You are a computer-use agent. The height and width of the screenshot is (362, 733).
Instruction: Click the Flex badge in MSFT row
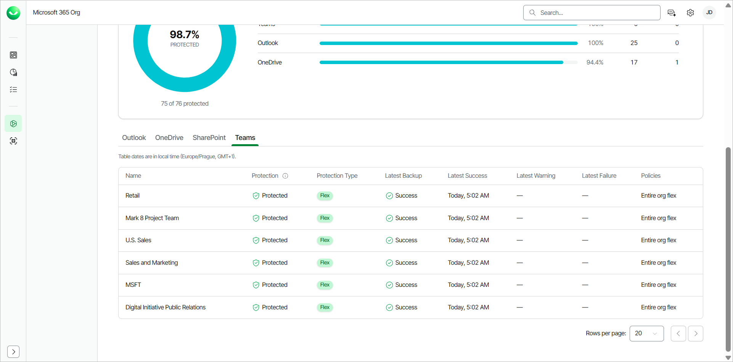pyautogui.click(x=325, y=285)
